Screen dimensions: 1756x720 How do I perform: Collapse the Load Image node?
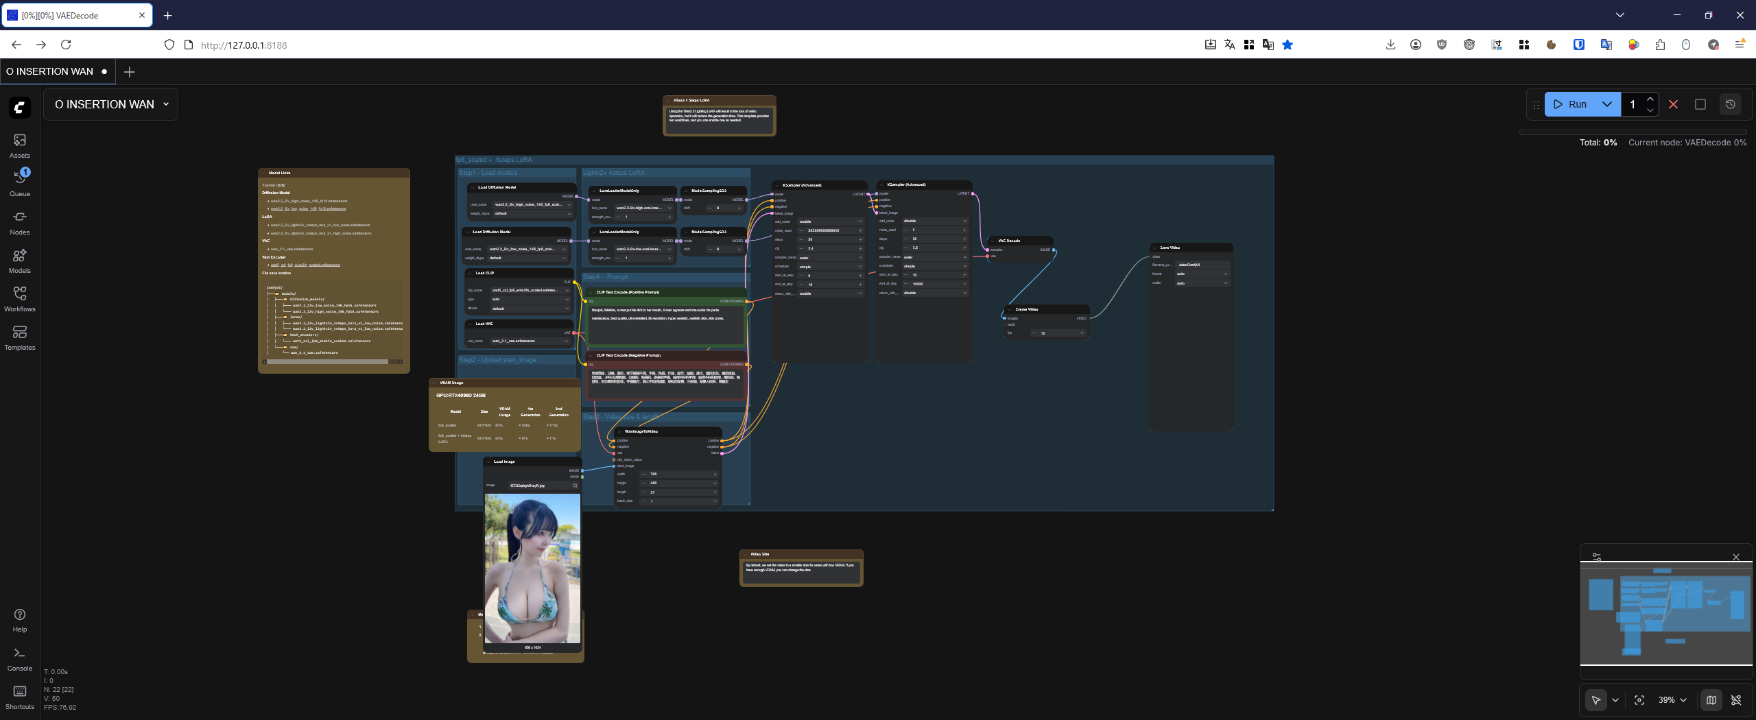point(488,461)
